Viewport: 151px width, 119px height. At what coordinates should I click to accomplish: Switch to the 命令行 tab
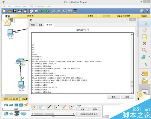coord(49,25)
